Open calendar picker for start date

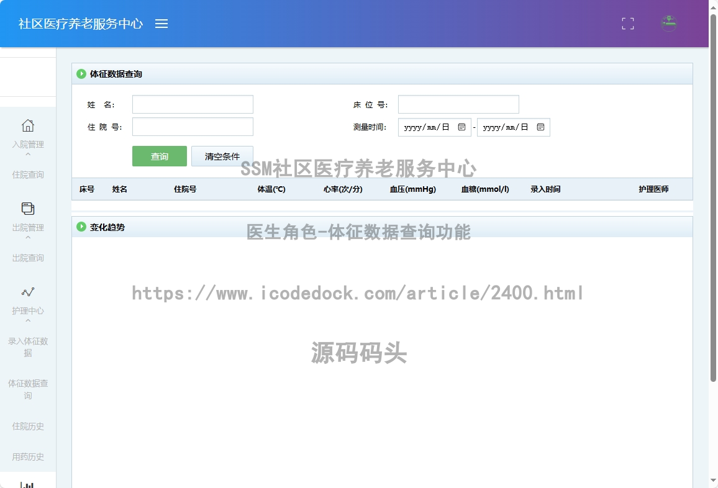point(461,127)
